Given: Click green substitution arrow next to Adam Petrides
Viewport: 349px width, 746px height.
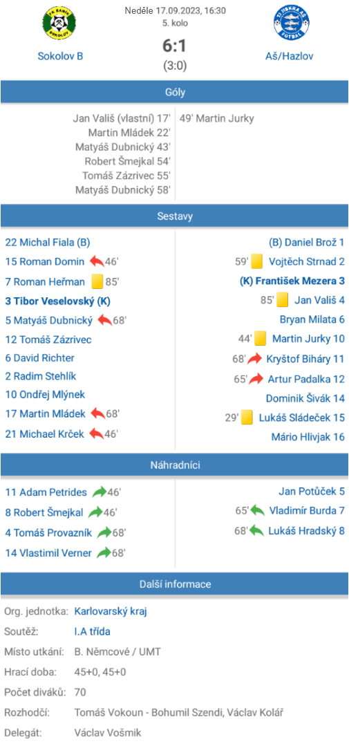Looking at the screenshot, I should tap(99, 492).
